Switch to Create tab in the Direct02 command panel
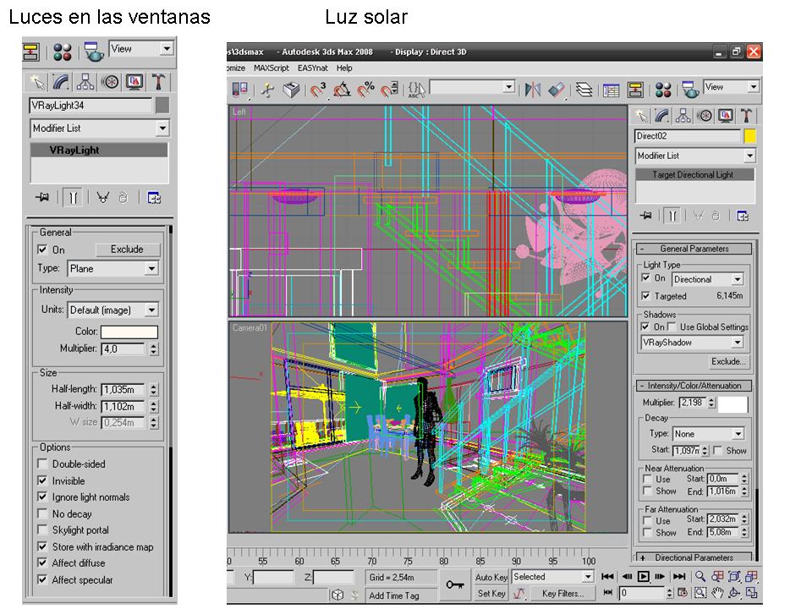 click(642, 116)
